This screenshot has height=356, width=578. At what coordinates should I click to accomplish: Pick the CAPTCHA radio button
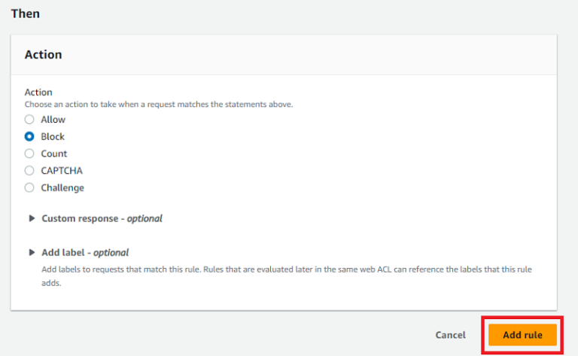pyautogui.click(x=29, y=171)
